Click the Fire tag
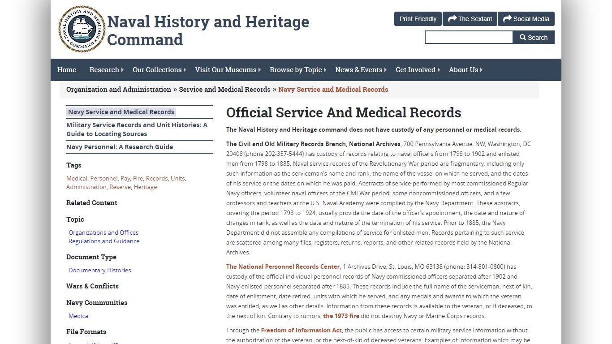This screenshot has width=612, height=344. click(138, 178)
